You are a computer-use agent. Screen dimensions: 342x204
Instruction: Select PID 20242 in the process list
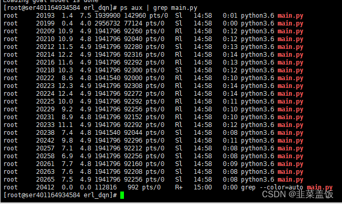45,141
